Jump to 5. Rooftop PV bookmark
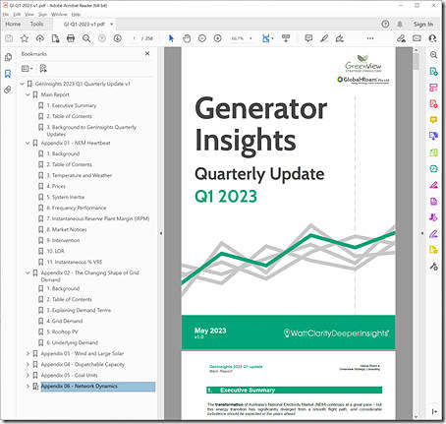 (62, 332)
